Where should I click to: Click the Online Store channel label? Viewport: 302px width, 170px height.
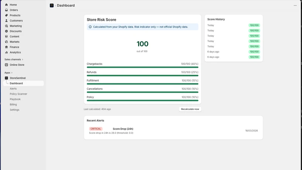pyautogui.click(x=17, y=65)
